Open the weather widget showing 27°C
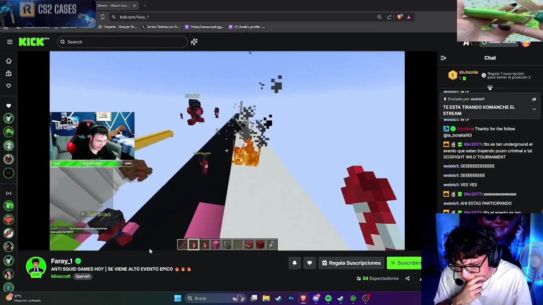Image resolution: width=543 pixels, height=305 pixels. (x=23, y=298)
